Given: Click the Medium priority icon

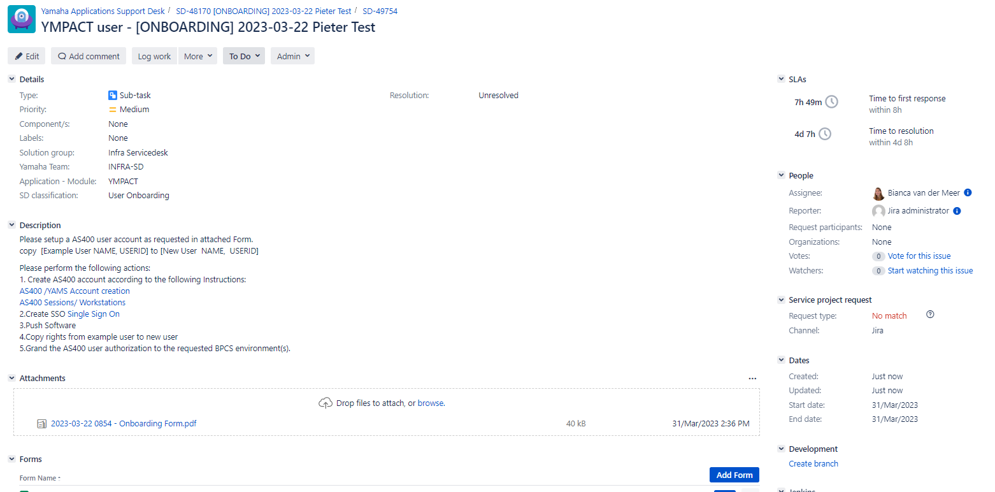Looking at the screenshot, I should point(113,110).
